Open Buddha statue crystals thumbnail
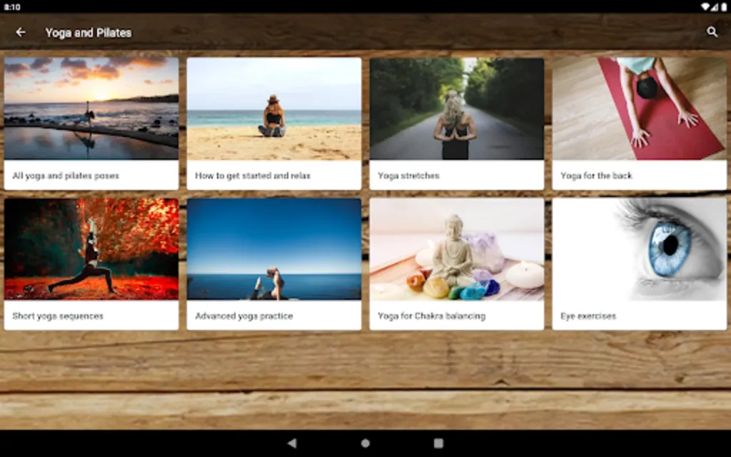The width and height of the screenshot is (731, 457). 457,249
